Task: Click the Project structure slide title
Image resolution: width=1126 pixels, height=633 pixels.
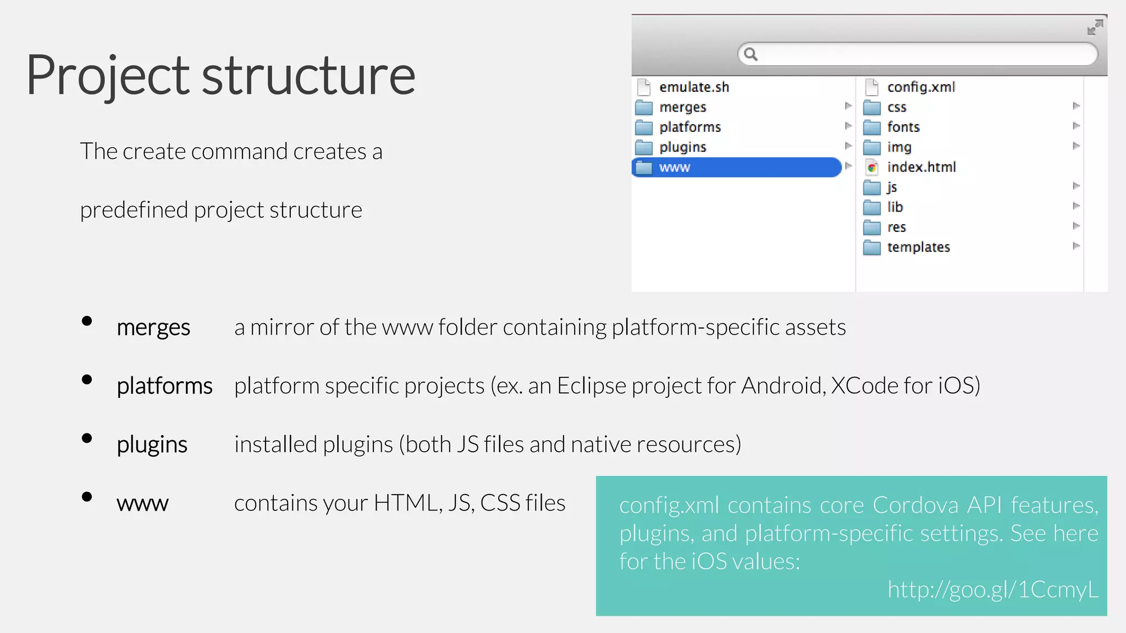Action: coord(220,75)
